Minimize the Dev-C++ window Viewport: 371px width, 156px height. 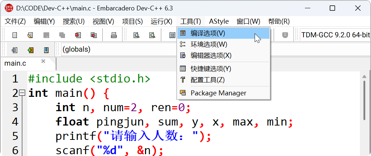(307, 8)
